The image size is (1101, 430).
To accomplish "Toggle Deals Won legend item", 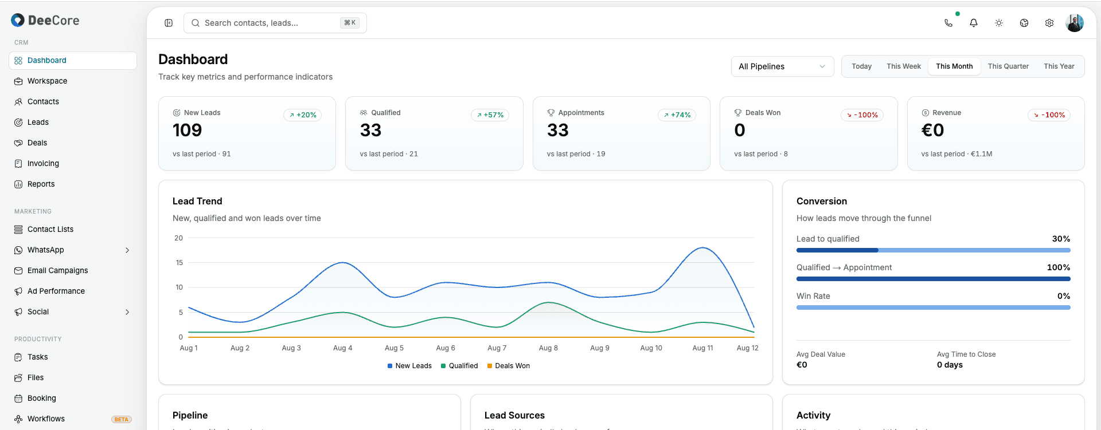I will (509, 366).
